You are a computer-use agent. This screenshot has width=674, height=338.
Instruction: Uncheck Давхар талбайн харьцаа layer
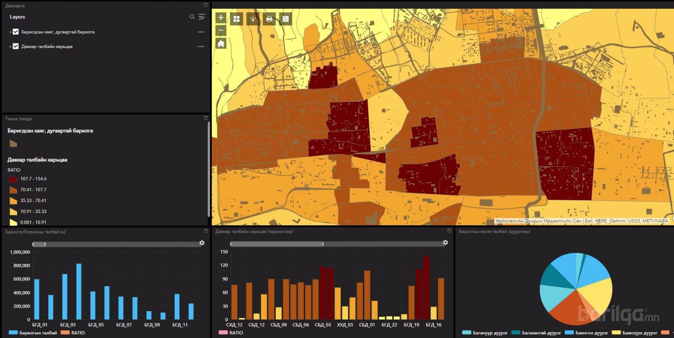click(16, 46)
